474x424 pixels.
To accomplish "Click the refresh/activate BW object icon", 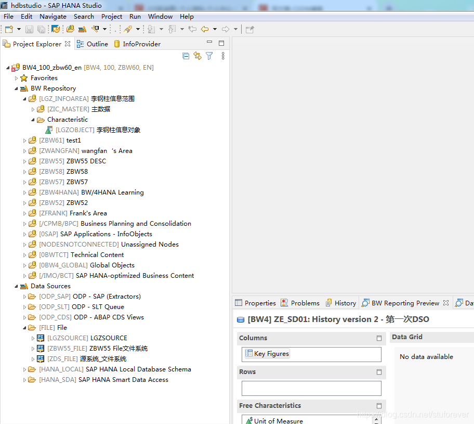I will point(56,29).
